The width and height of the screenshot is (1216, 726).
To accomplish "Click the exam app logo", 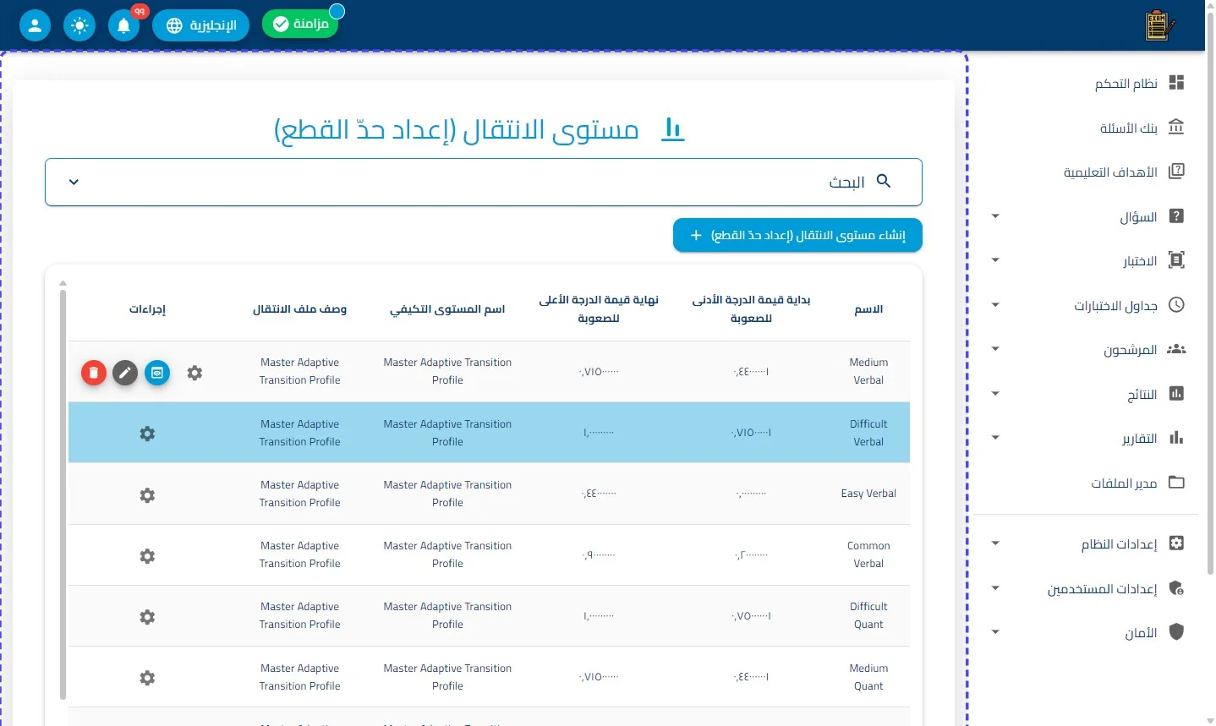I will coord(1158,25).
